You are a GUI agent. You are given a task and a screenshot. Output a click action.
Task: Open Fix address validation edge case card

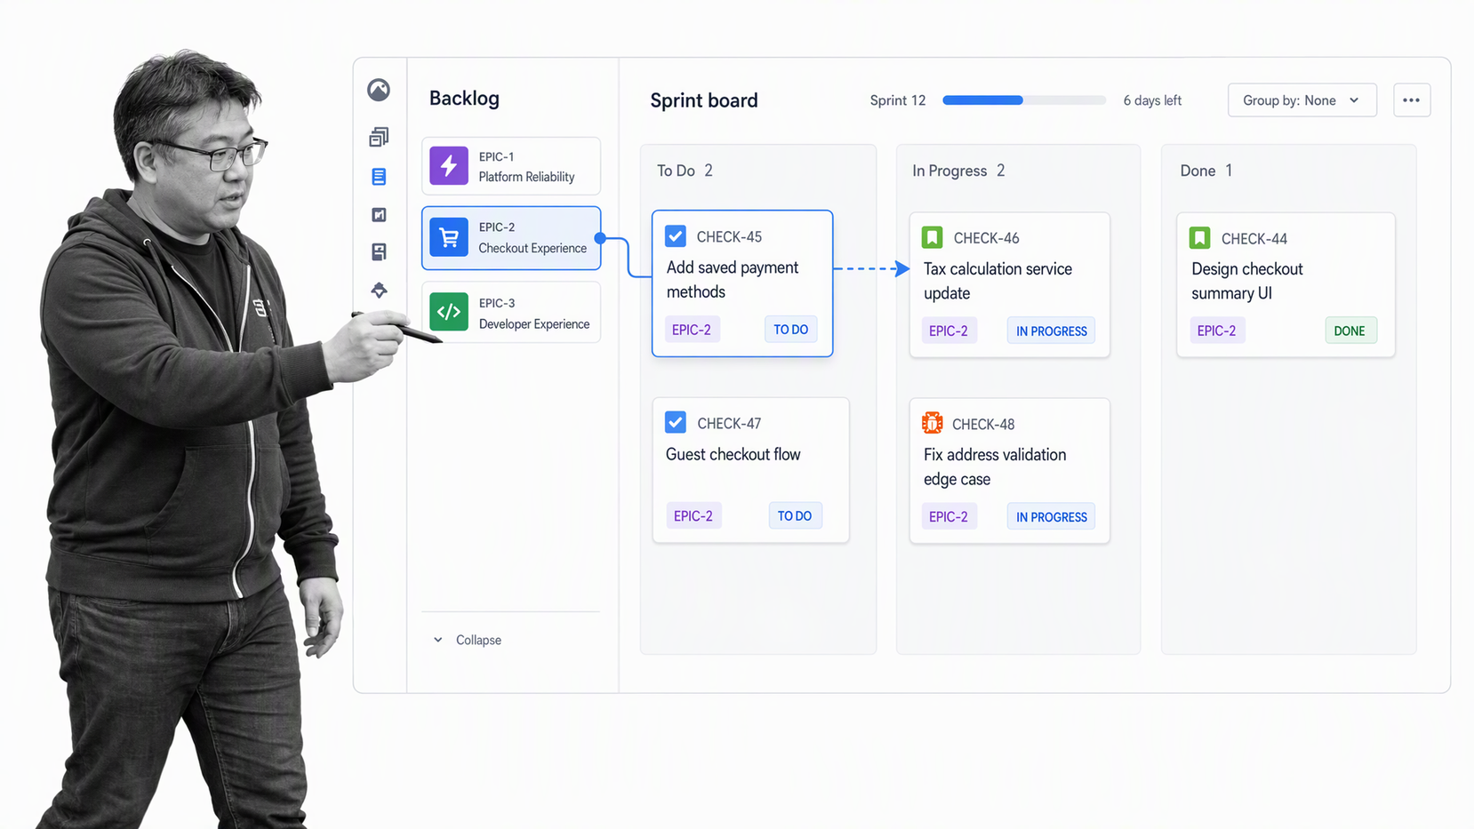[x=1010, y=470]
